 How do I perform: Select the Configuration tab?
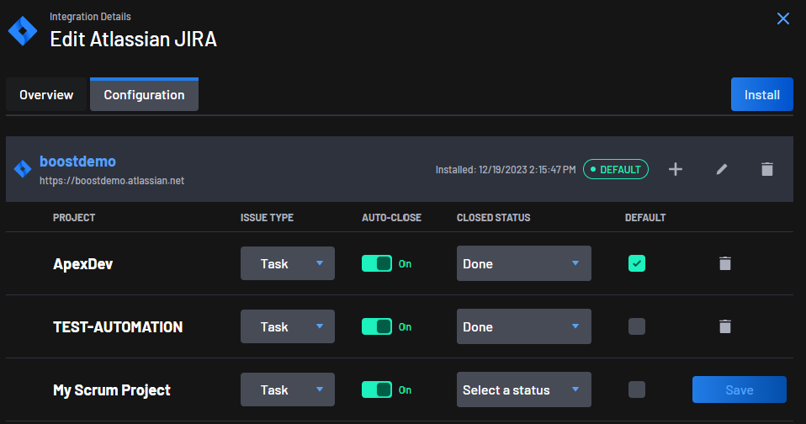[x=144, y=94]
